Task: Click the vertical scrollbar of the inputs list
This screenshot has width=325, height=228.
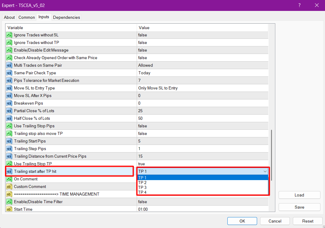Action: coord(272,155)
